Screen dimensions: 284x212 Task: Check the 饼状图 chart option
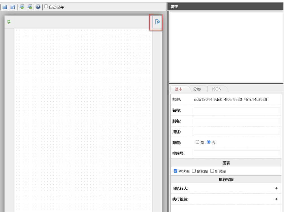point(194,171)
